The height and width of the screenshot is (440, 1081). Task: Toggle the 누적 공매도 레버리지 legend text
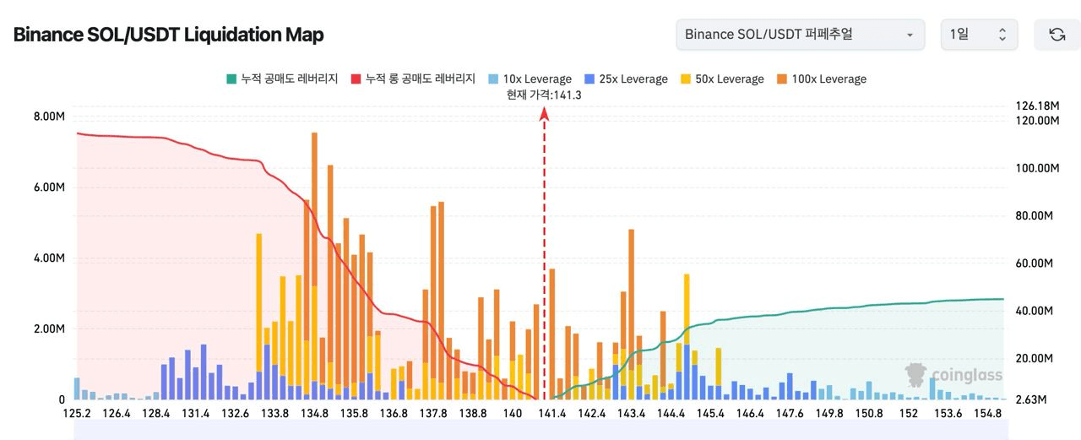289,79
